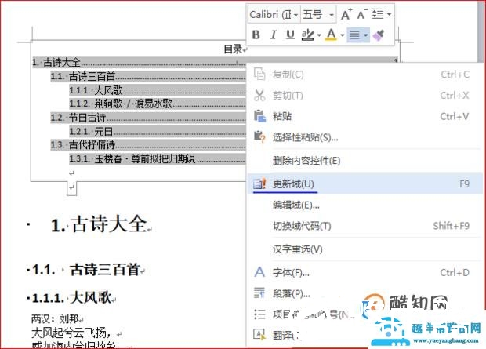The image size is (486, 349).
Task: Choose 汉字重选(V) menu entry
Action: tap(364, 249)
